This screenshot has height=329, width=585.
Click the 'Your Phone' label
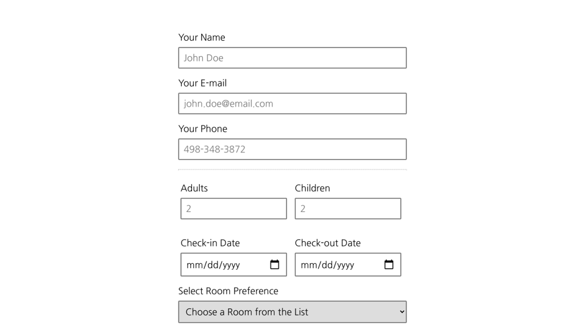point(202,129)
